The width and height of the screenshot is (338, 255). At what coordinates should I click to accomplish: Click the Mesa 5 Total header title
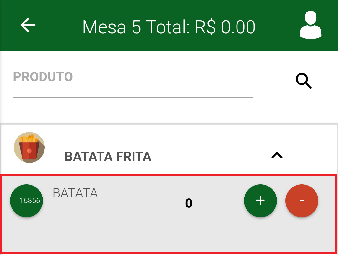click(x=169, y=27)
